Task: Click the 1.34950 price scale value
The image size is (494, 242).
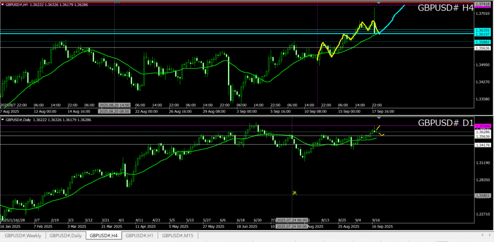Action: [x=482, y=65]
